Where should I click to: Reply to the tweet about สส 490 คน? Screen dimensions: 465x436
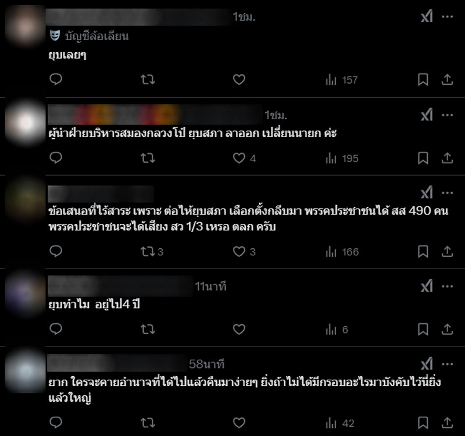(56, 252)
